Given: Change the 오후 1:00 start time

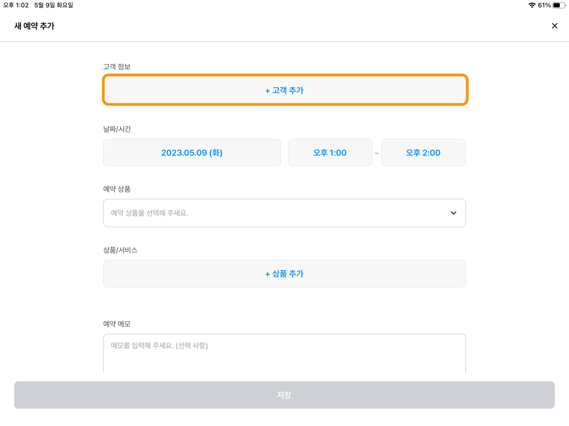Looking at the screenshot, I should point(330,153).
